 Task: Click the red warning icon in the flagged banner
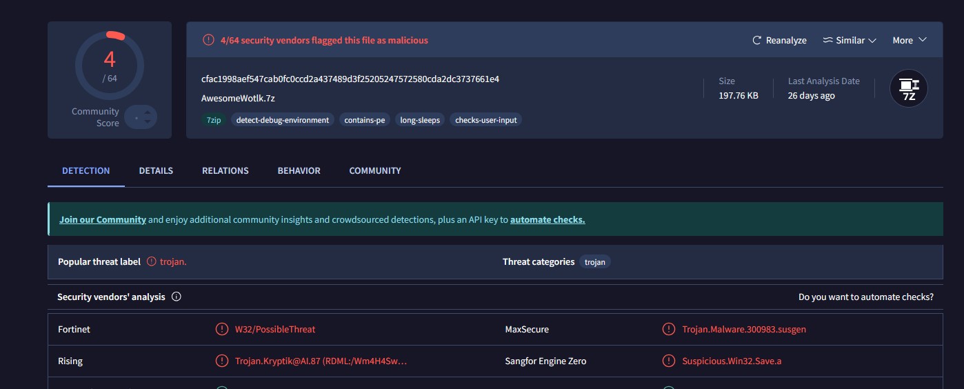(x=208, y=40)
